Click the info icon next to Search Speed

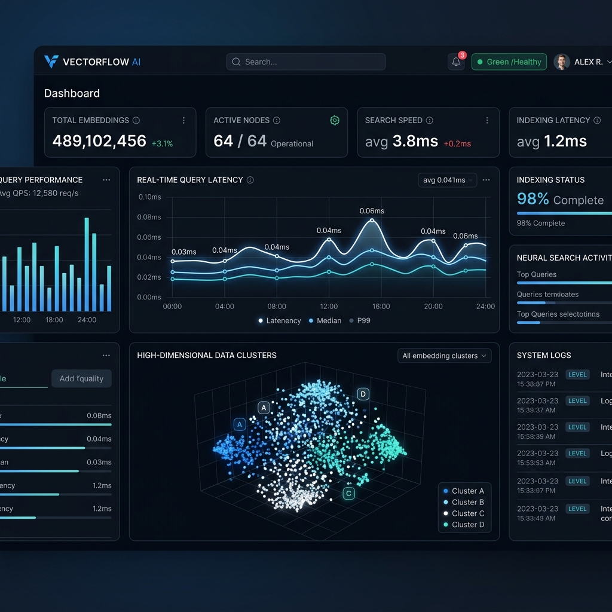click(429, 120)
